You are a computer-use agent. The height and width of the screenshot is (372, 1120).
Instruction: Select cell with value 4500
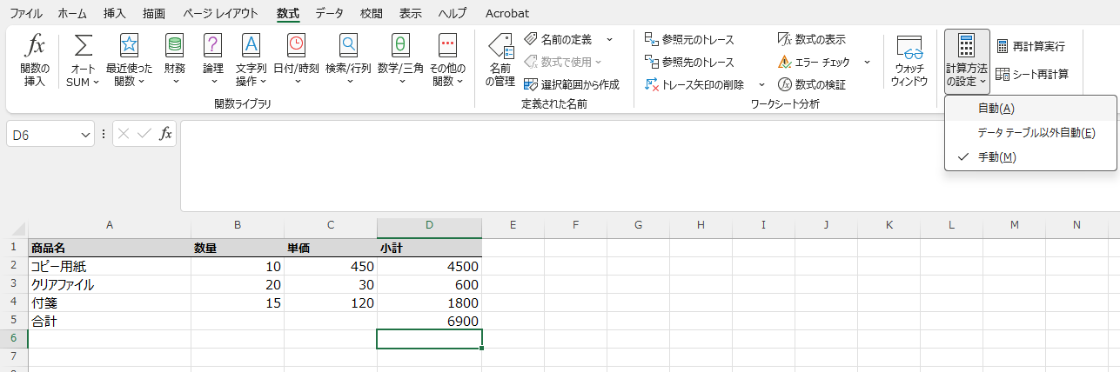pyautogui.click(x=429, y=266)
